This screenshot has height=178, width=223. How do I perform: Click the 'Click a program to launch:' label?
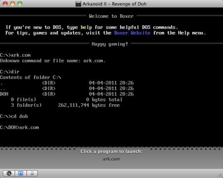click(111, 151)
